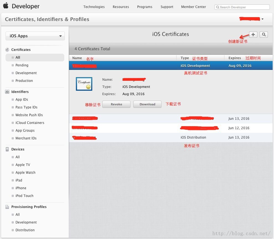Open App IDs list
Image resolution: width=274 pixels, height=239 pixels.
pyautogui.click(x=22, y=99)
